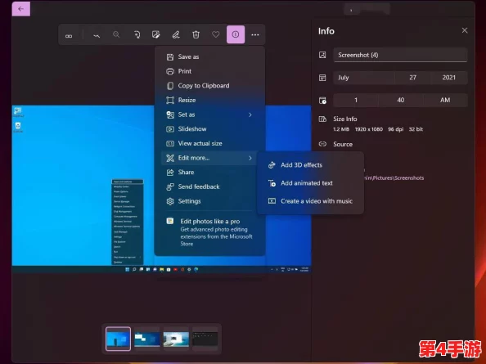The width and height of the screenshot is (486, 364).
Task: Select Add 3D effects
Action: click(x=310, y=165)
